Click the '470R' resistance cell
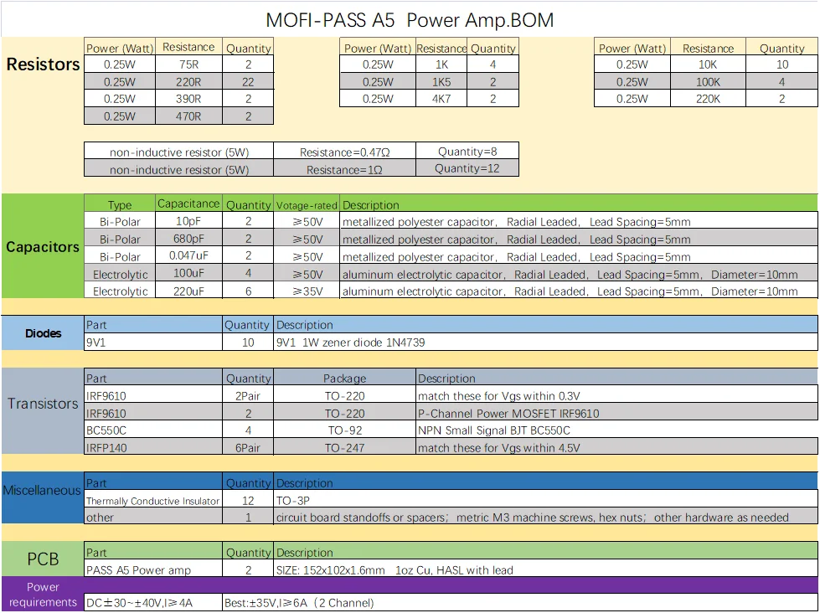This screenshot has height=613, width=820. pos(188,116)
